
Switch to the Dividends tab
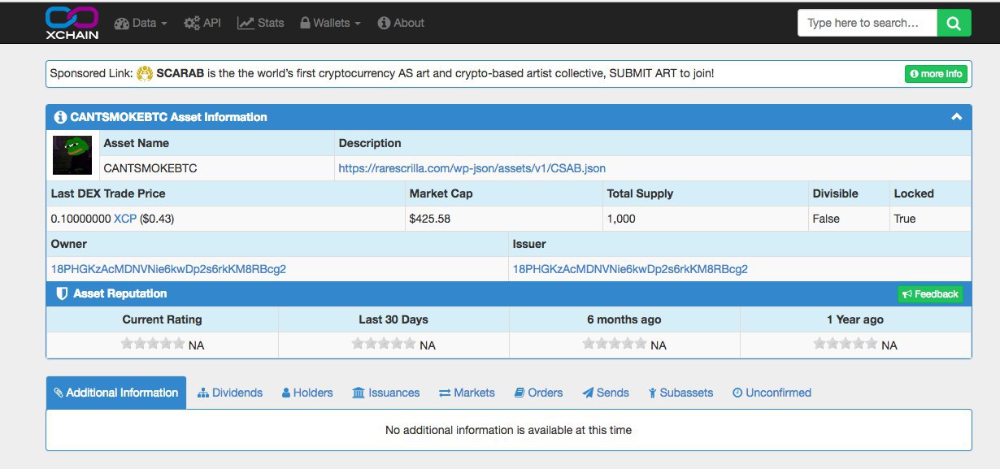230,393
